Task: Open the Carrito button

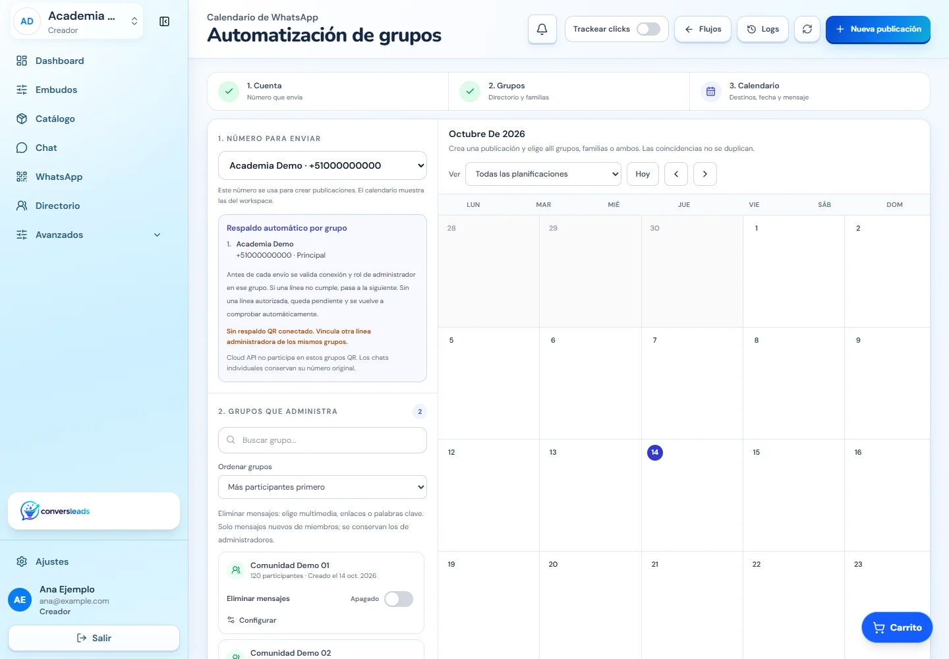Action: coord(897,627)
